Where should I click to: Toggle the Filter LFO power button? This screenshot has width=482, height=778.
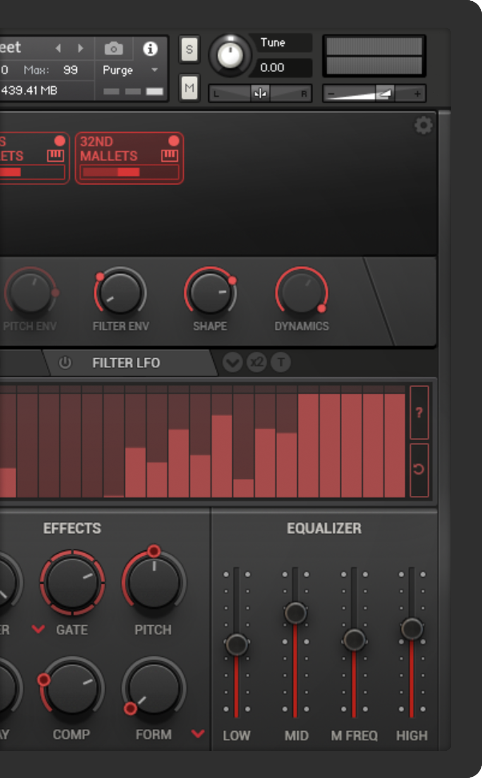click(x=65, y=363)
